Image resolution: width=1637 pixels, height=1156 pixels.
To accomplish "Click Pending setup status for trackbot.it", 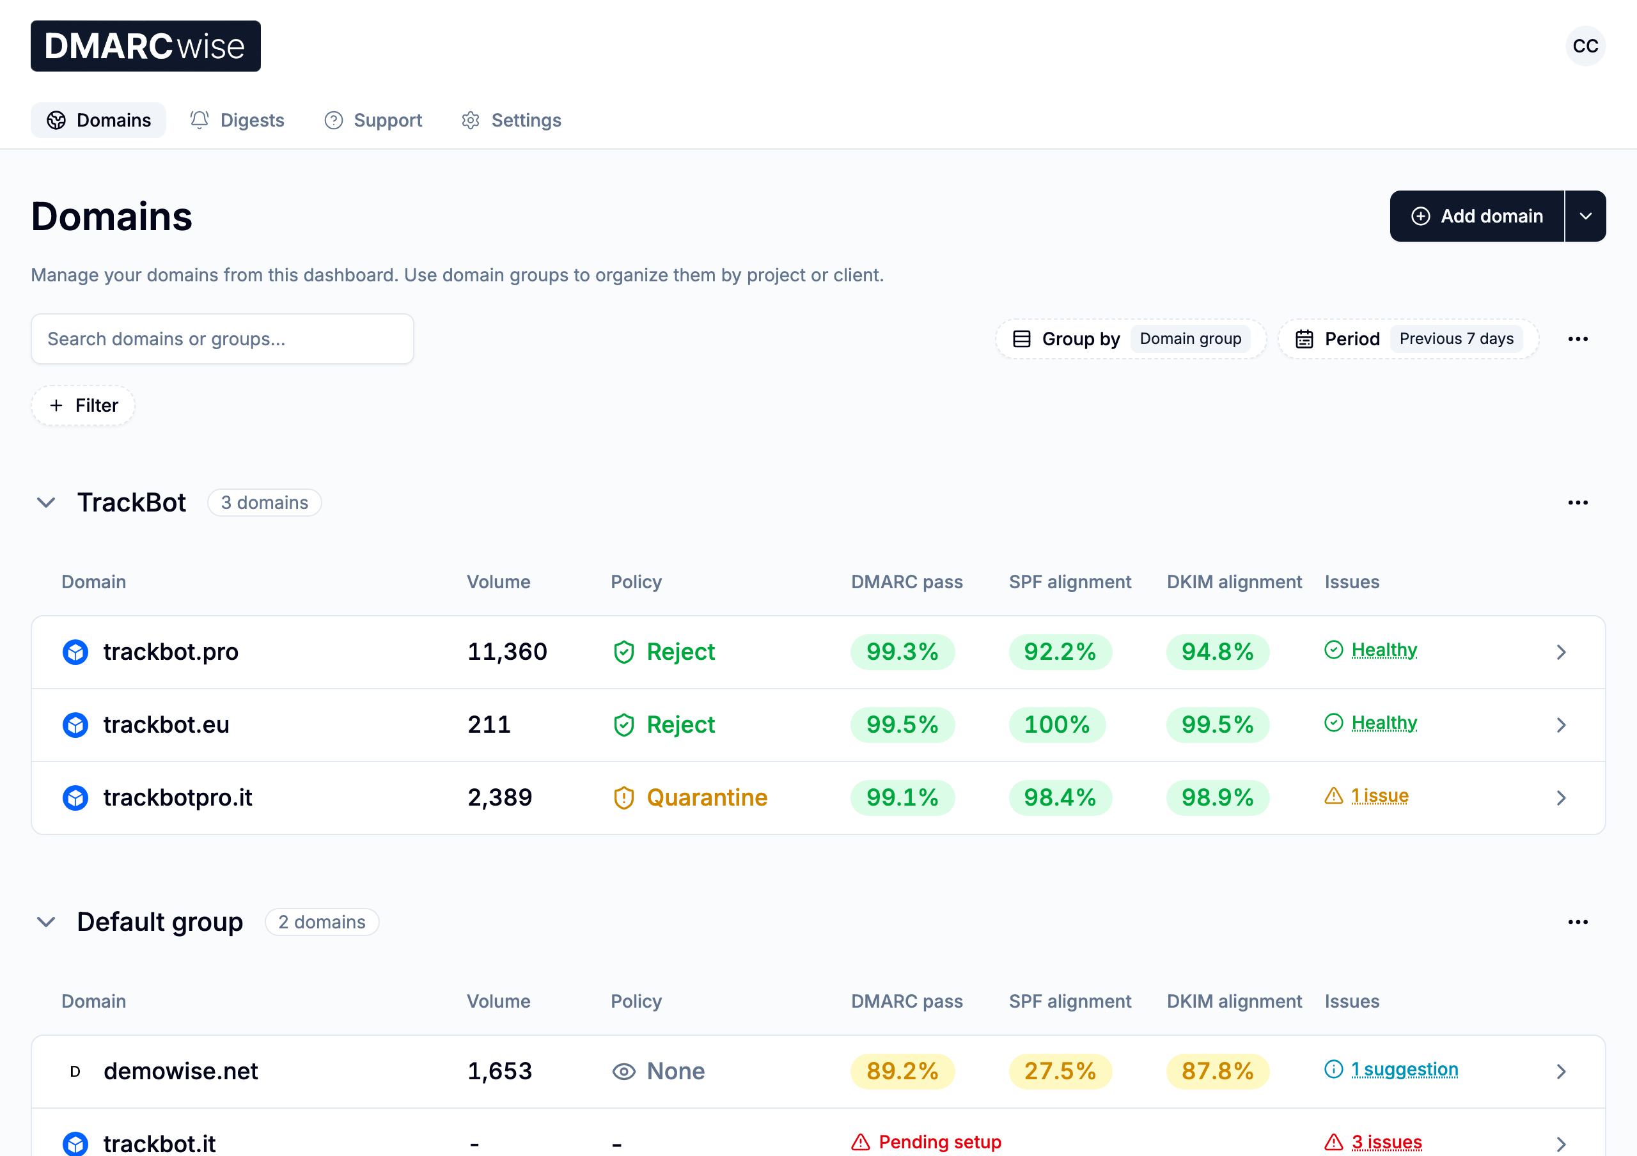I will coord(940,1142).
